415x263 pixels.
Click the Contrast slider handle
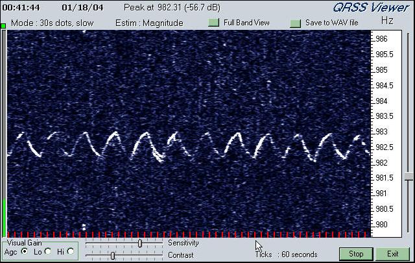click(x=113, y=256)
